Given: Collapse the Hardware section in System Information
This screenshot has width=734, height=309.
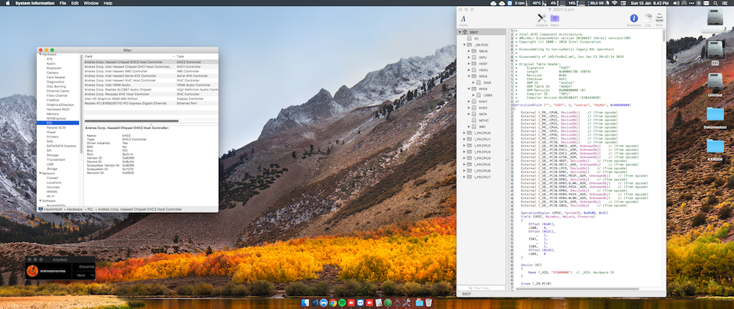Looking at the screenshot, I should (x=41, y=55).
